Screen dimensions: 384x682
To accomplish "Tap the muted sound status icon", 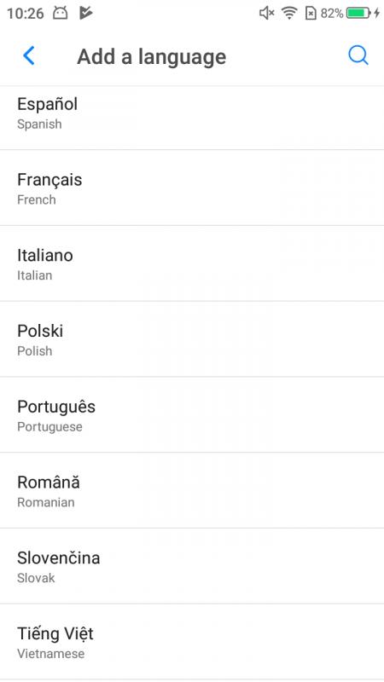I will pos(266,14).
